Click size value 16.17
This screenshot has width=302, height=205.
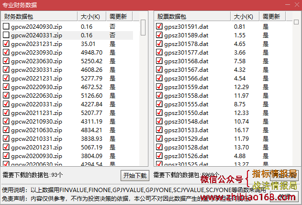[x=241, y=130]
